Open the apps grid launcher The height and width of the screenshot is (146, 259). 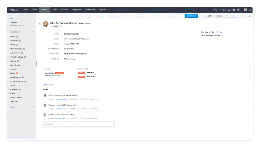pyautogui.click(x=250, y=10)
